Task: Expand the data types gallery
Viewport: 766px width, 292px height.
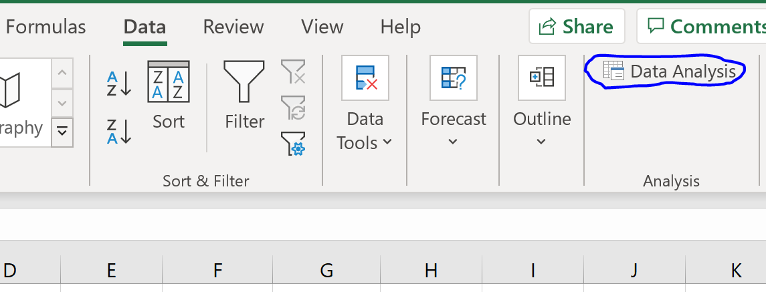Action: coord(62,130)
